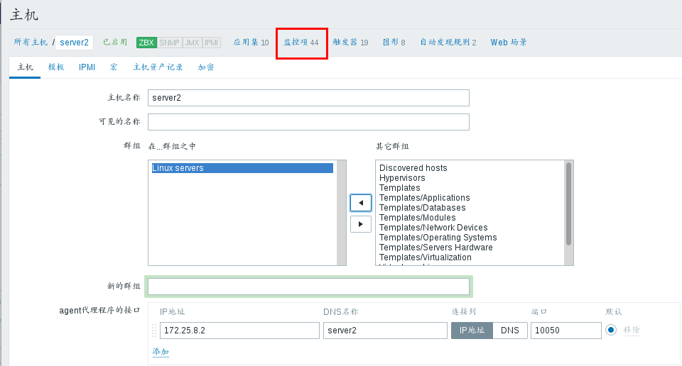Click the 新的群组 input field

point(308,287)
